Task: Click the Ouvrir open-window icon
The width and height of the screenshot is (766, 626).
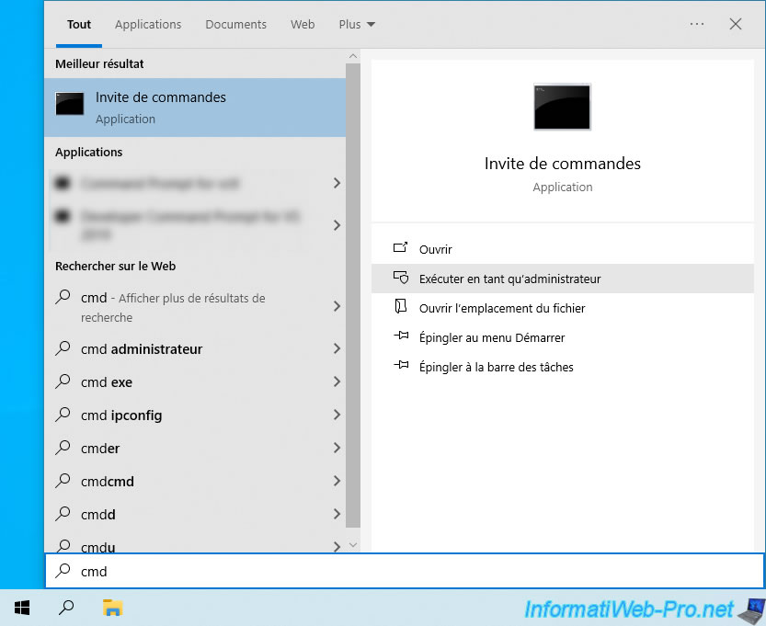Action: point(401,247)
